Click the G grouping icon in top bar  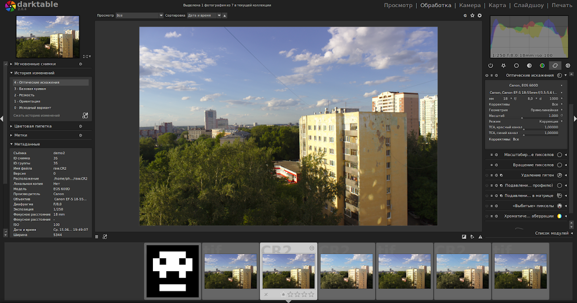(x=465, y=15)
